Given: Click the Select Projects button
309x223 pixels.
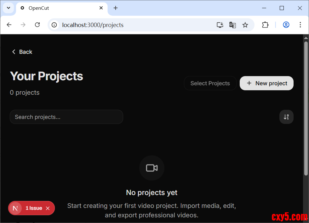Looking at the screenshot, I should [210, 83].
